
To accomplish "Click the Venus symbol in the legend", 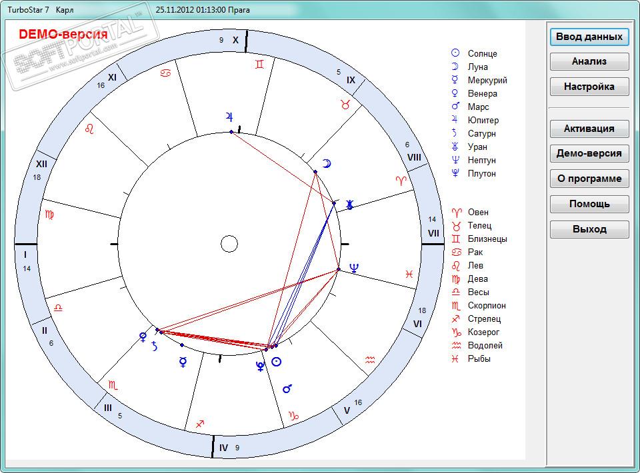I will pyautogui.click(x=455, y=93).
